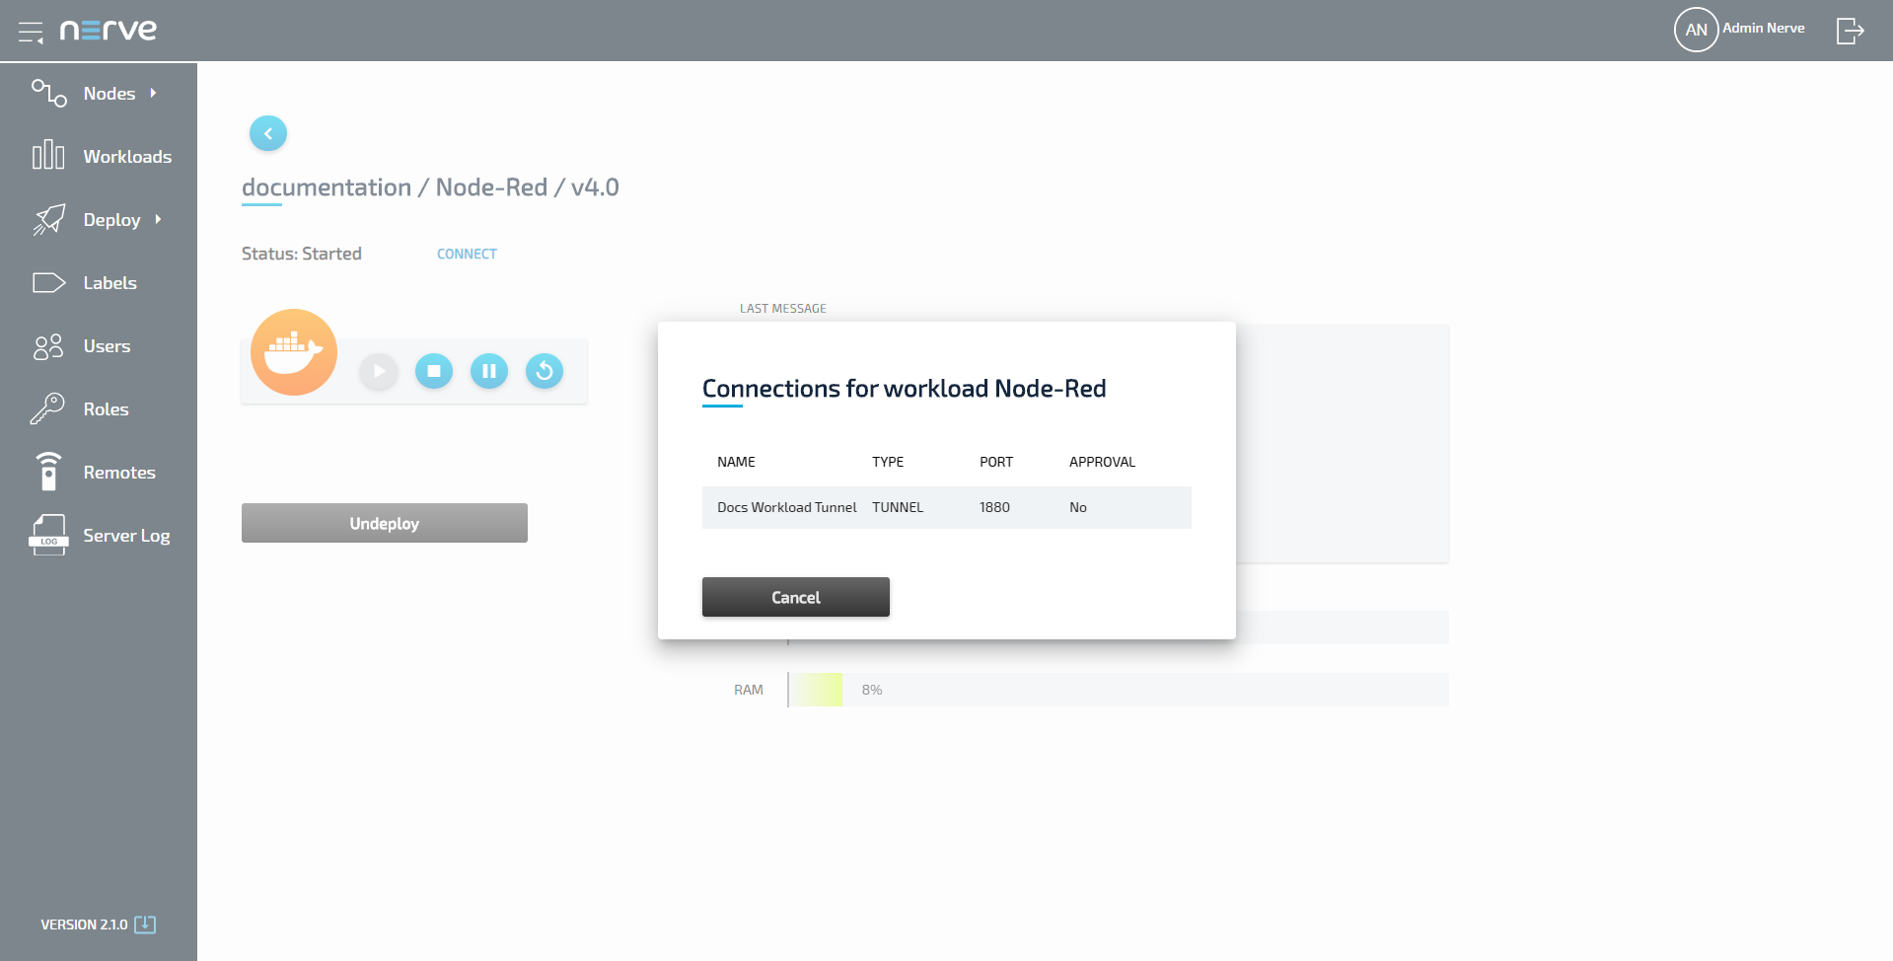This screenshot has width=1893, height=961.
Task: Restart the workload with the reload icon
Action: 544,371
